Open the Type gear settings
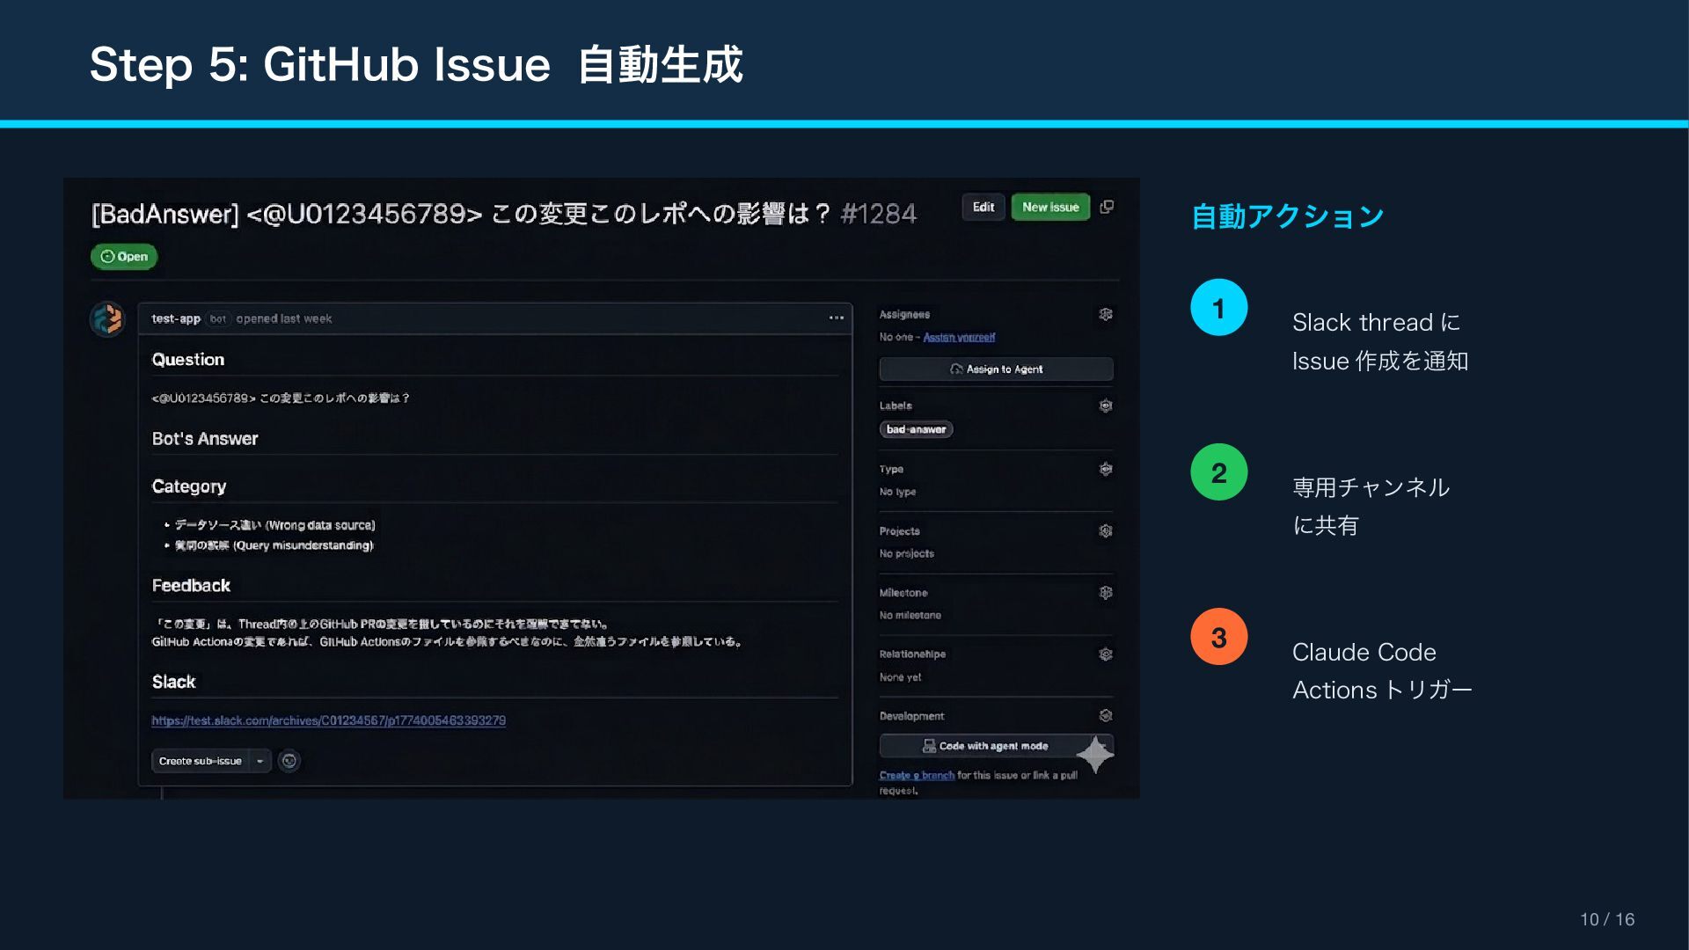 tap(1106, 469)
